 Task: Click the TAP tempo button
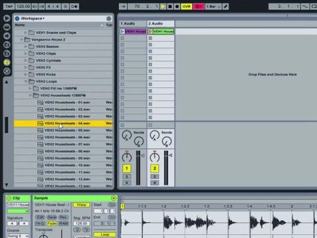(x=9, y=7)
